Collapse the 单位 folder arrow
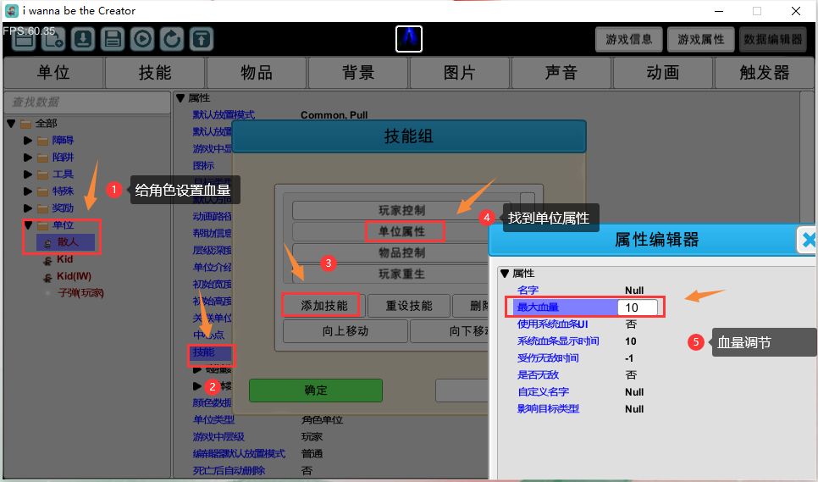The image size is (818, 482). tap(28, 225)
